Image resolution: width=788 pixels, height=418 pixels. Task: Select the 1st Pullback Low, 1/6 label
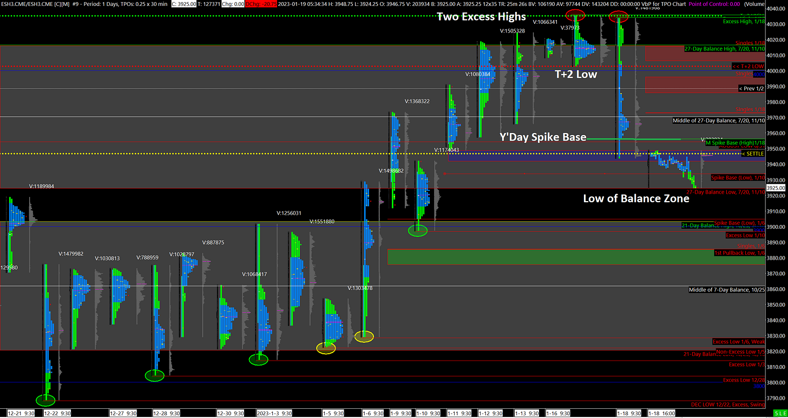coord(739,253)
